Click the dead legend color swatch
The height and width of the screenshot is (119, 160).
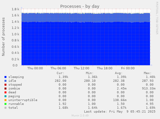tap(5, 92)
